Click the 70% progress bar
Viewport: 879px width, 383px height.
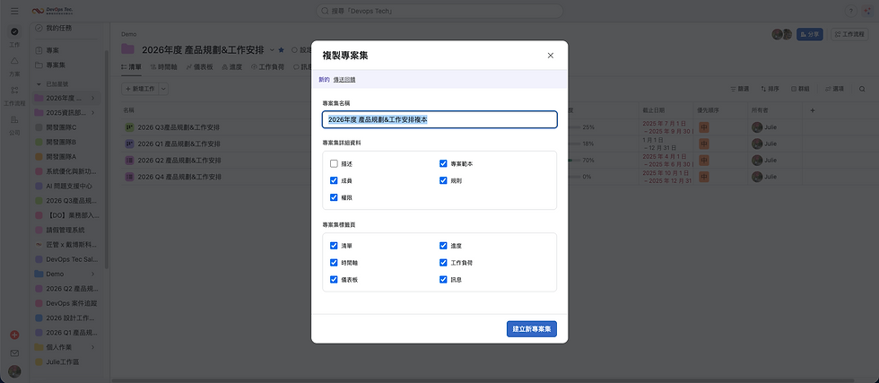pyautogui.click(x=574, y=160)
